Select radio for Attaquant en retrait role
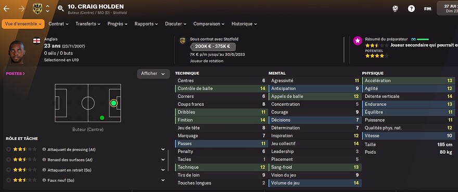 [x=8, y=170]
